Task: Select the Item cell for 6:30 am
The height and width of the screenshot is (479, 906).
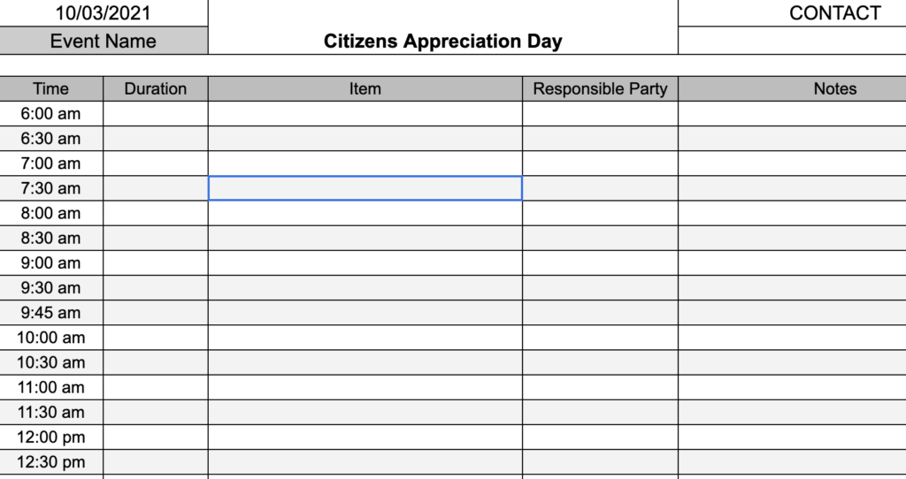Action: tap(365, 139)
